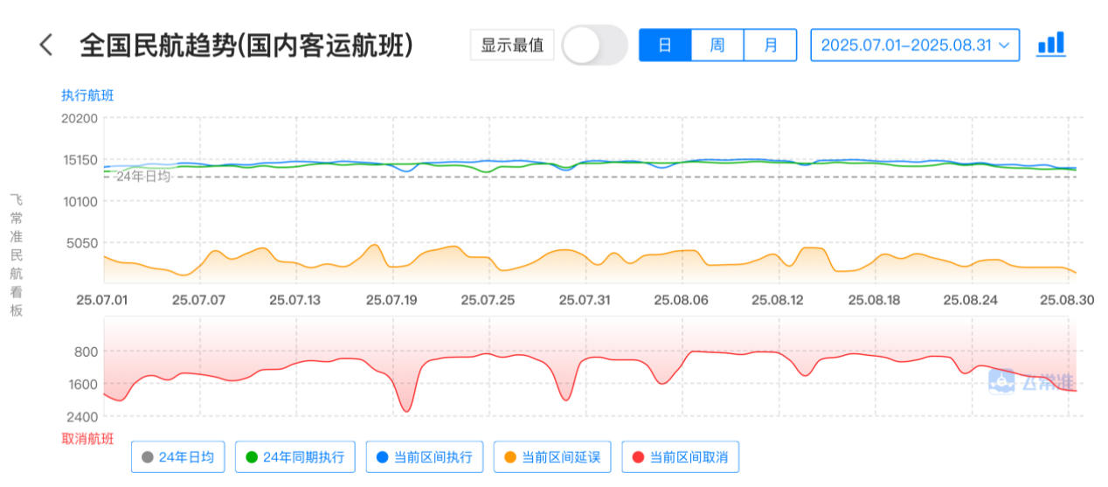Switch to the 月 tab
This screenshot has height=487, width=1108.
[770, 45]
